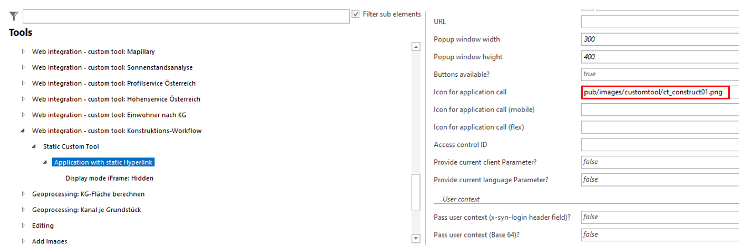Click the Icon for application call field

click(x=655, y=92)
